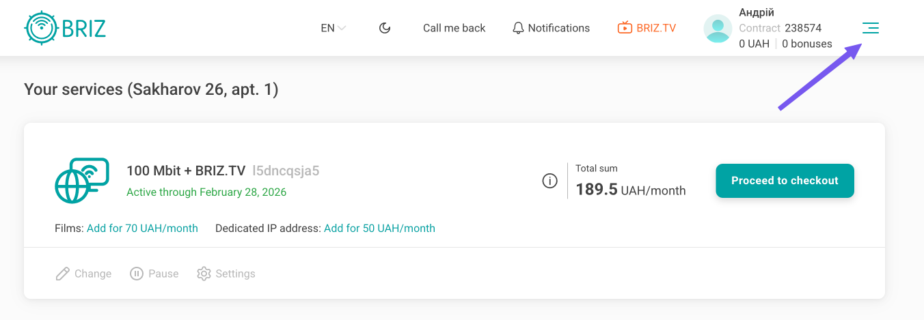Image resolution: width=924 pixels, height=320 pixels.
Task: Click the TV icon beside BRIZ.TV
Action: 625,28
